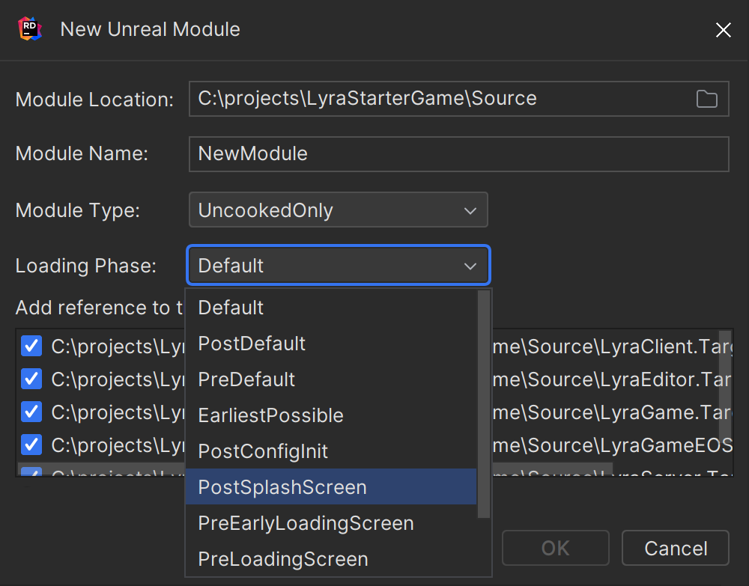Toggle the LyraGameEOS reference checkbox
Image resolution: width=749 pixels, height=586 pixels.
click(x=30, y=445)
